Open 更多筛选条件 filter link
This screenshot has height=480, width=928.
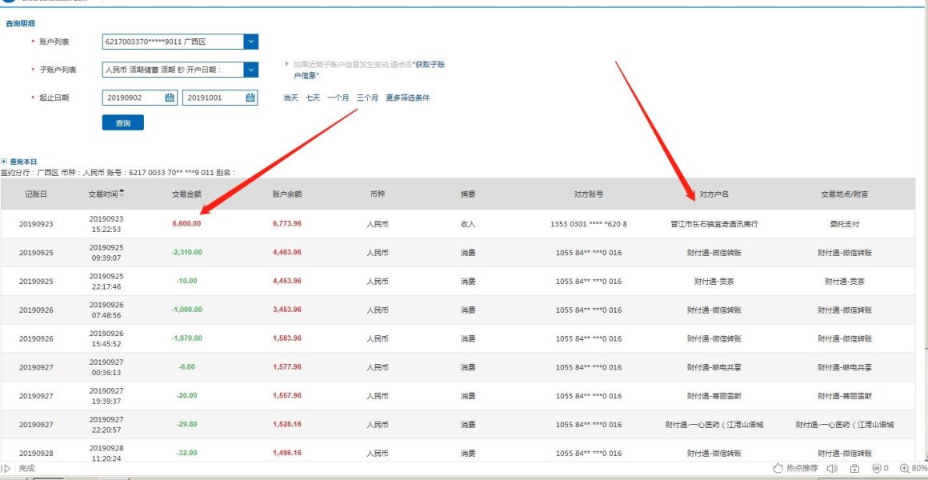coord(408,98)
